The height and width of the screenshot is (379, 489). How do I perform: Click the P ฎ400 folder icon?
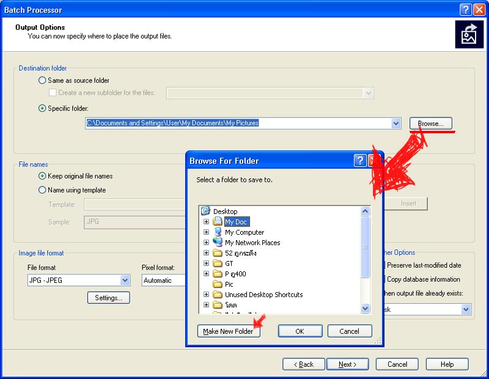tap(218, 274)
